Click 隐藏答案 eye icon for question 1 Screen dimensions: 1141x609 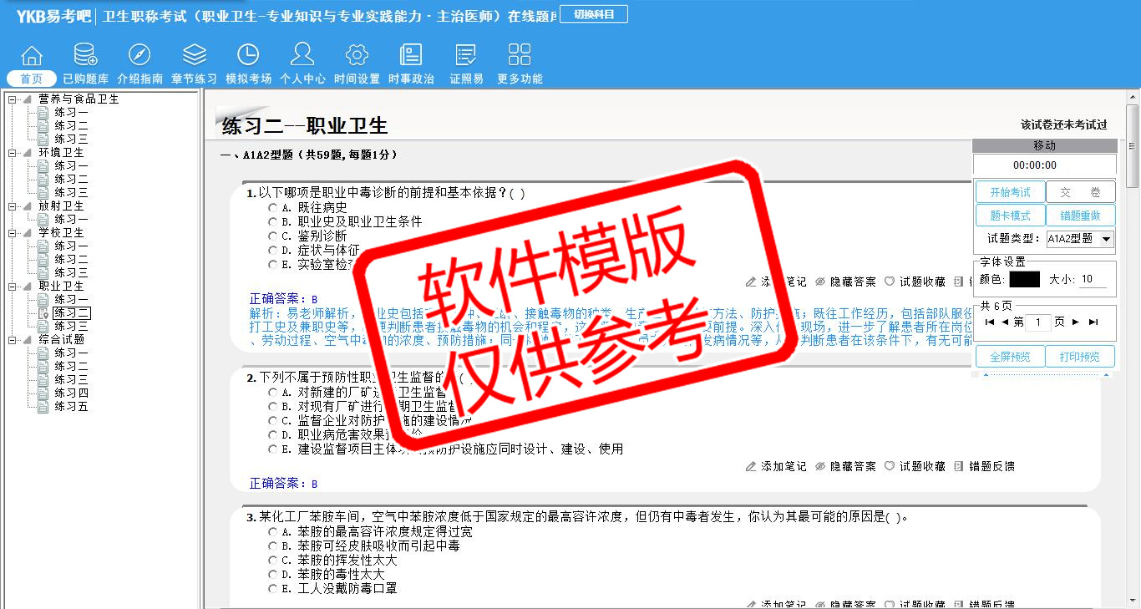coord(820,282)
